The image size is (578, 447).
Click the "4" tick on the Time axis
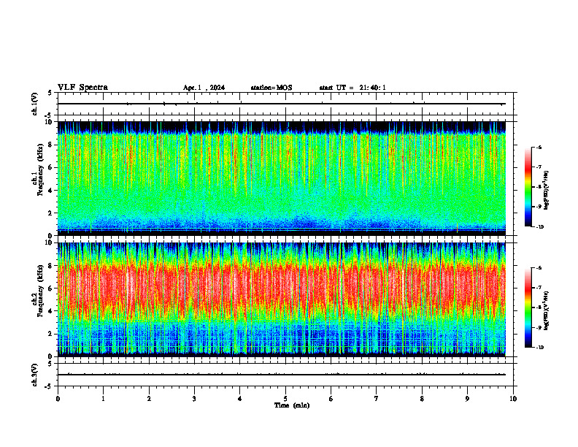(x=240, y=399)
